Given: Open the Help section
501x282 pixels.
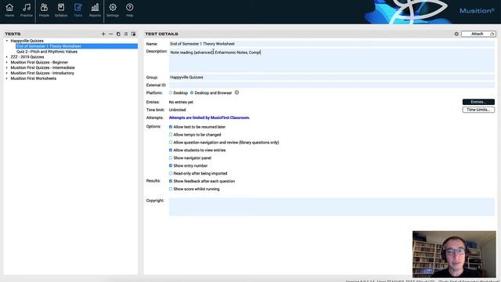Looking at the screenshot, I should tap(129, 10).
